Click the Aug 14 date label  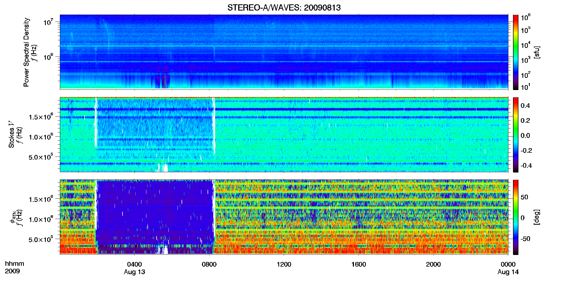[508, 272]
